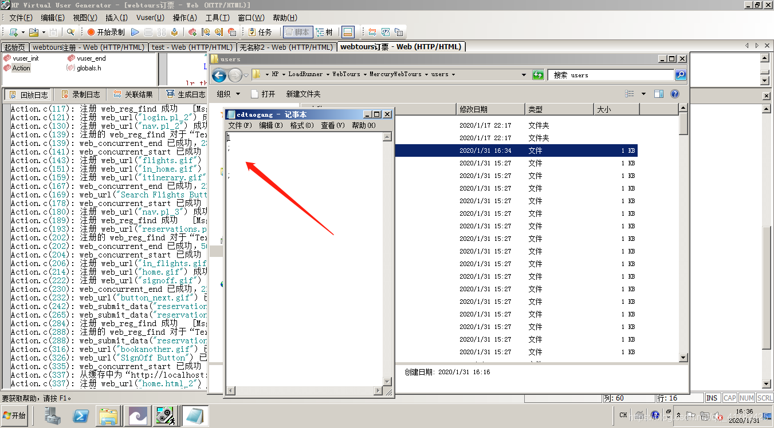Click the double-arrow sync toolbar icon
Screen dimensions: 774x428
point(372,32)
